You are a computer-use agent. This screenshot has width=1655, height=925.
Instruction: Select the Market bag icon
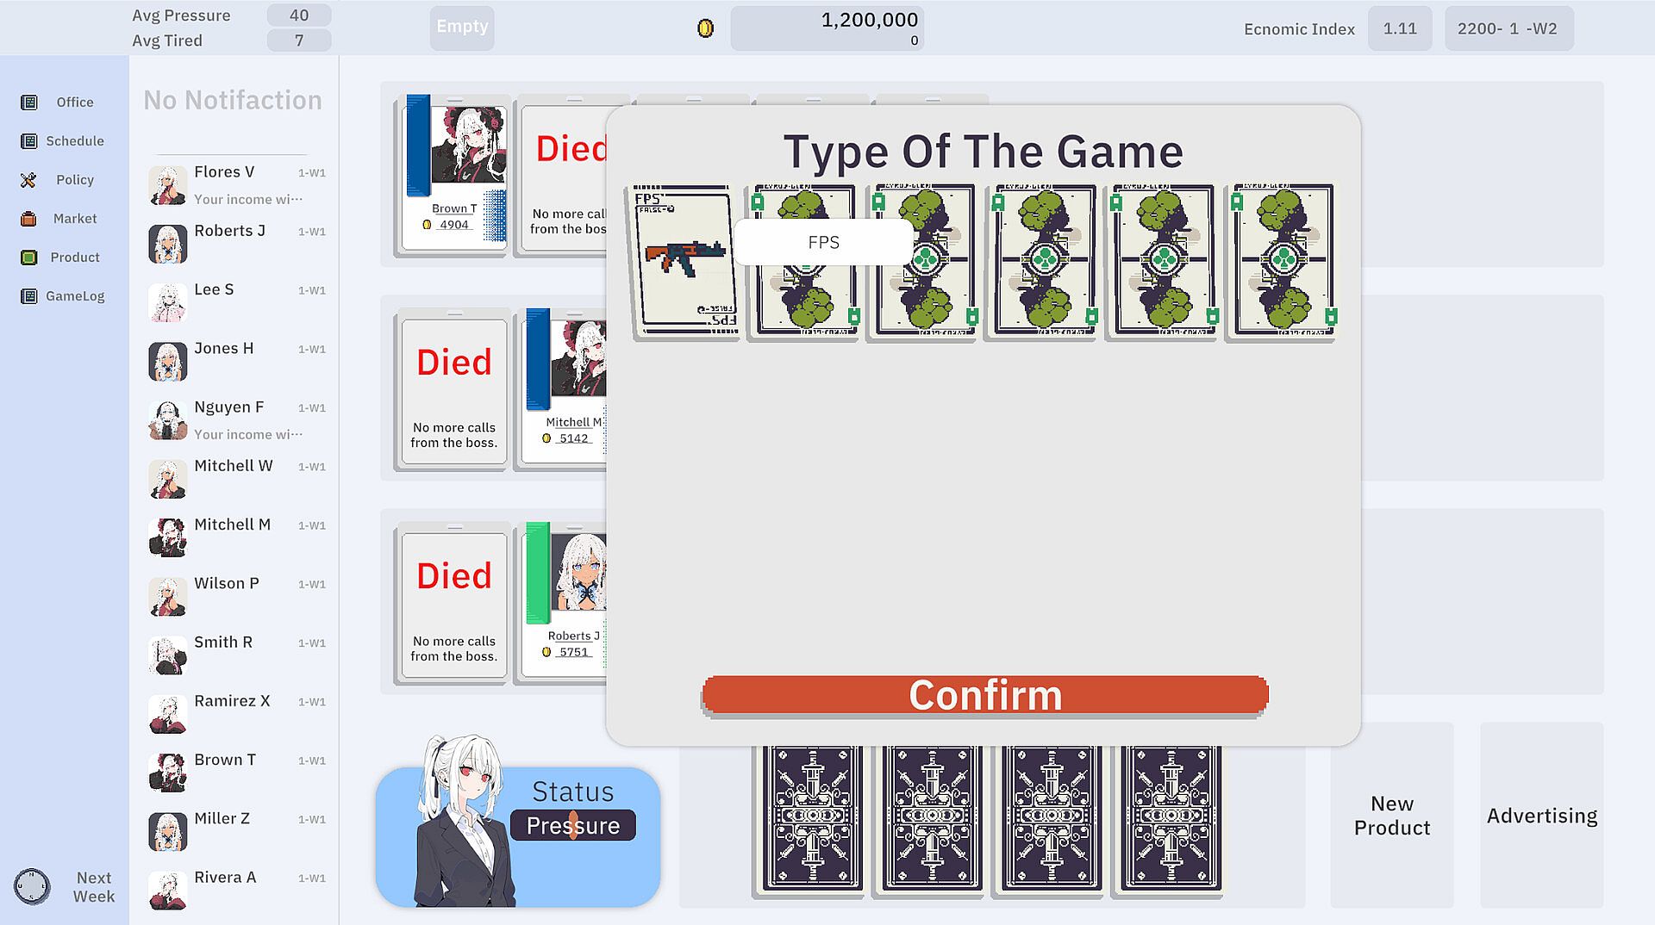[29, 219]
